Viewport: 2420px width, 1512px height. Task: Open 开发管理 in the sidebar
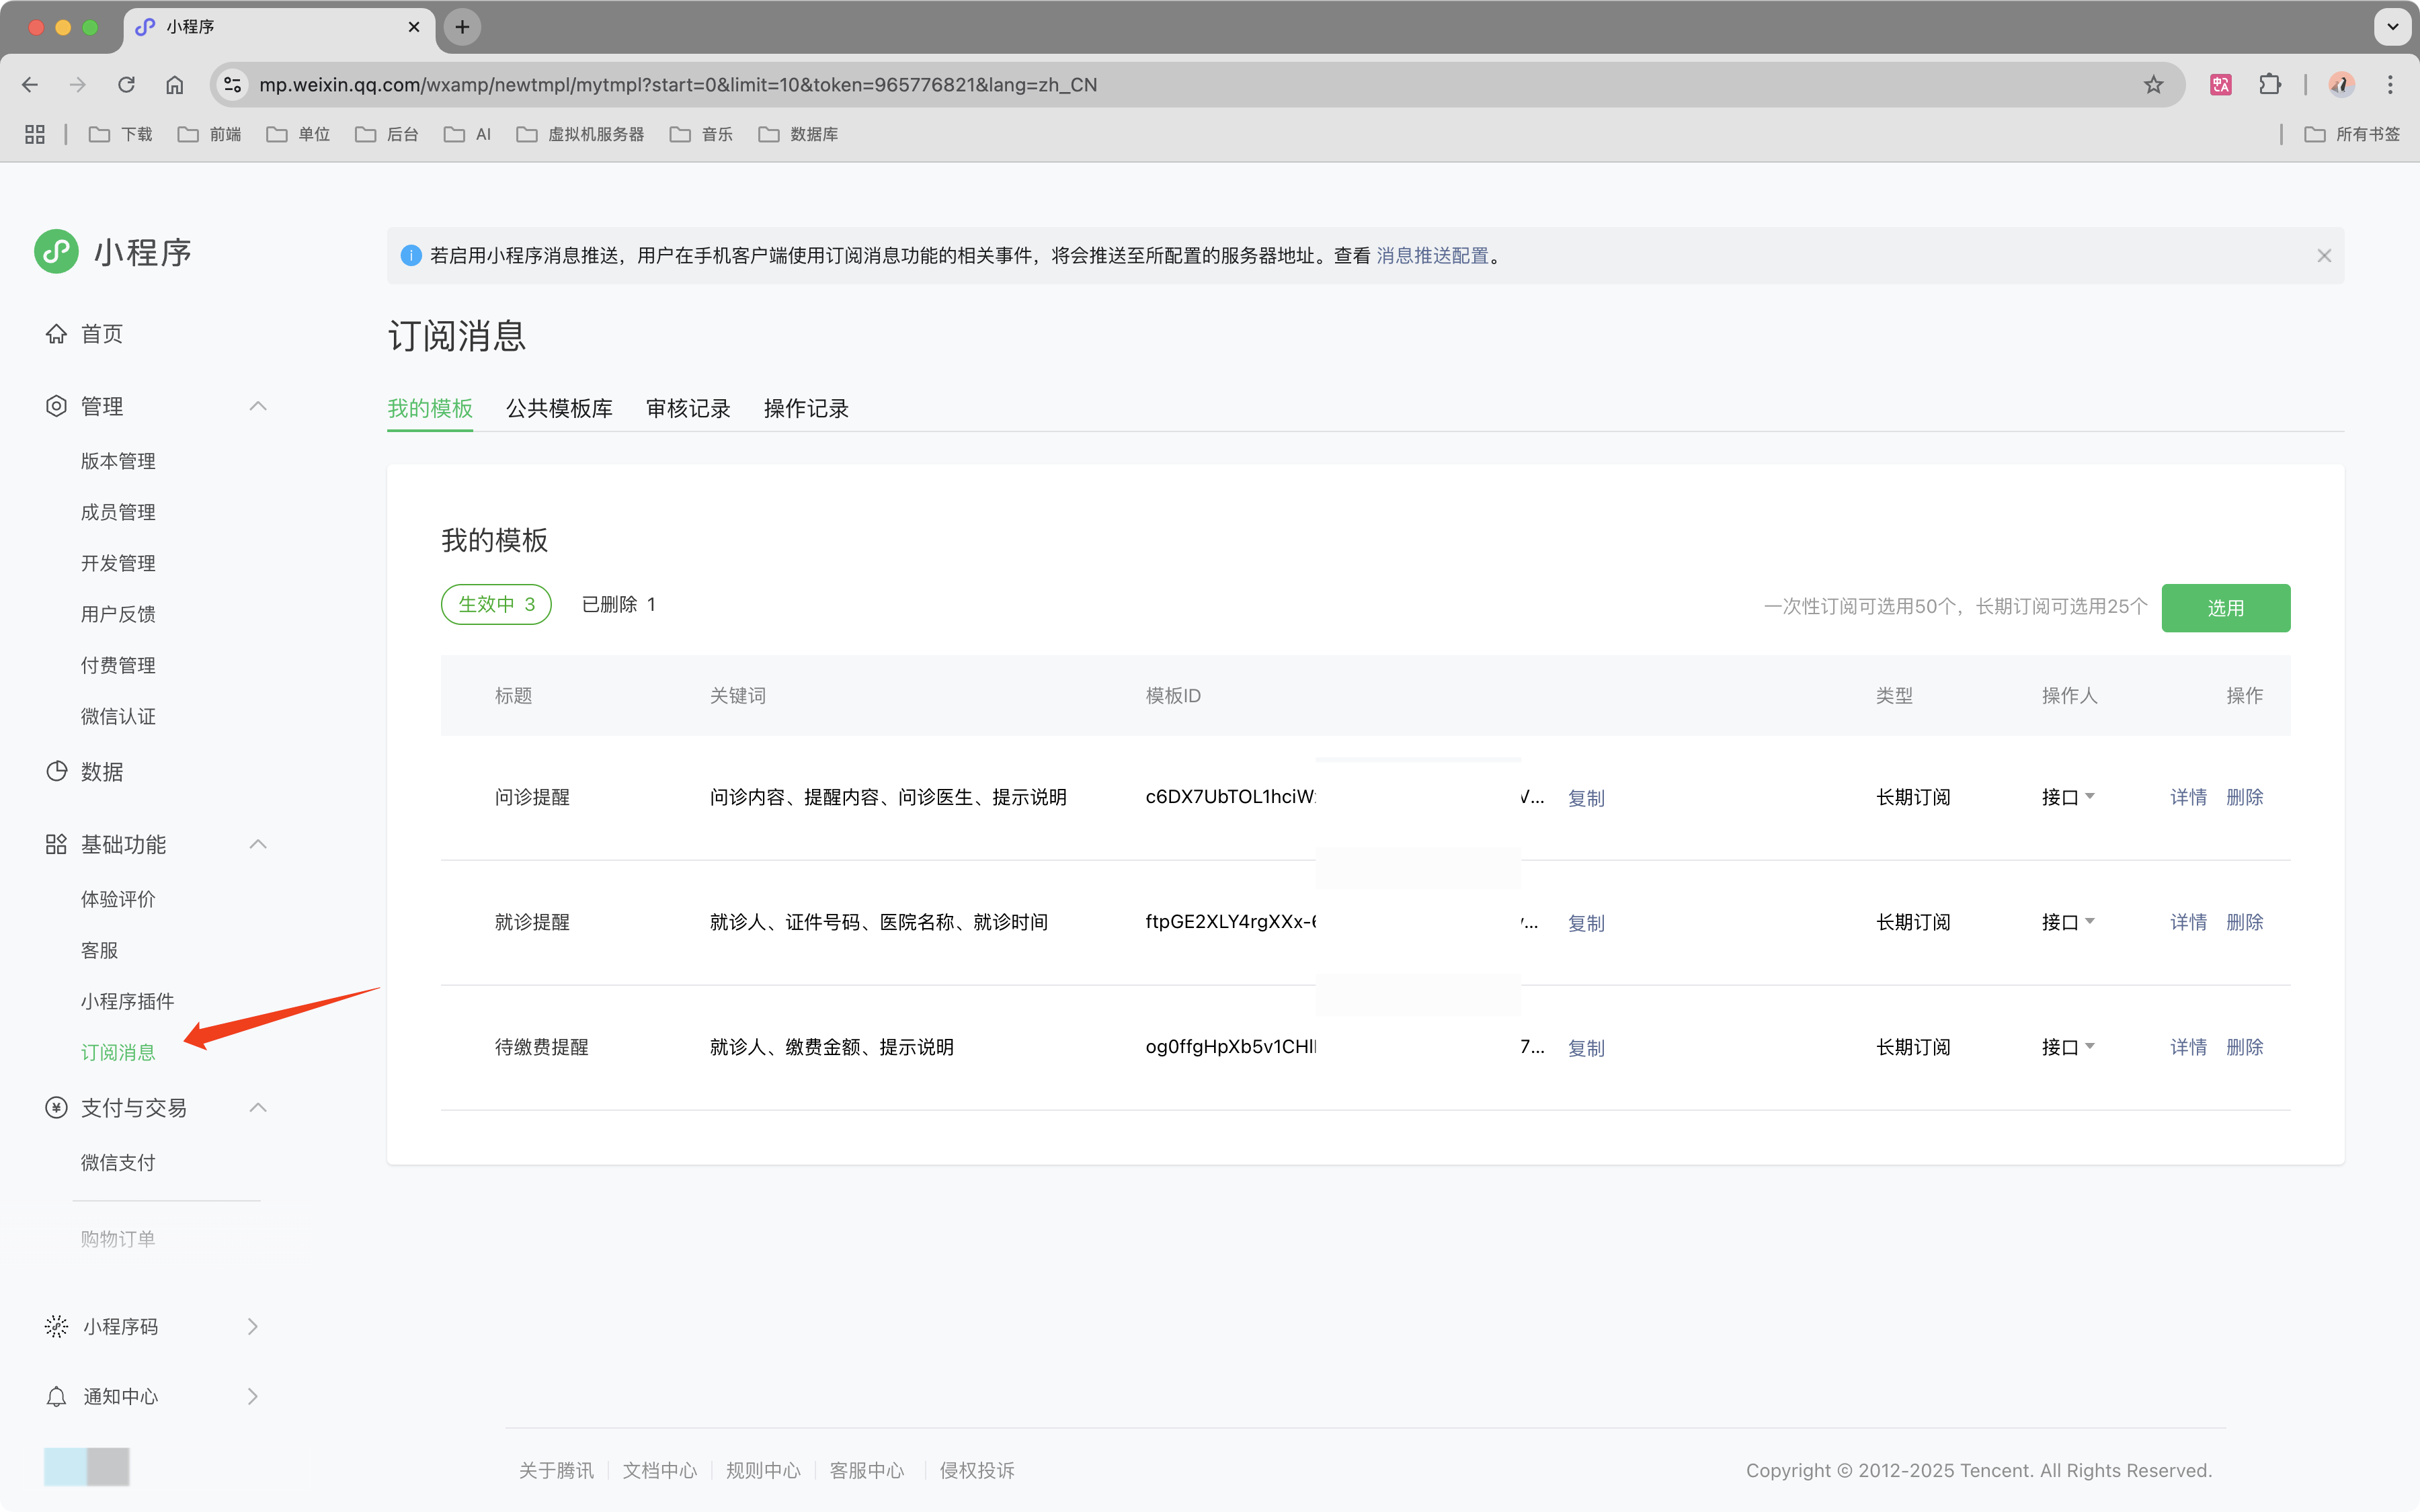click(x=118, y=563)
